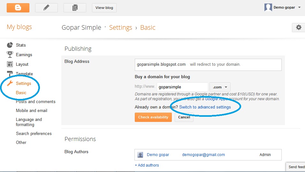Click the Stats pie chart icon

10,45
